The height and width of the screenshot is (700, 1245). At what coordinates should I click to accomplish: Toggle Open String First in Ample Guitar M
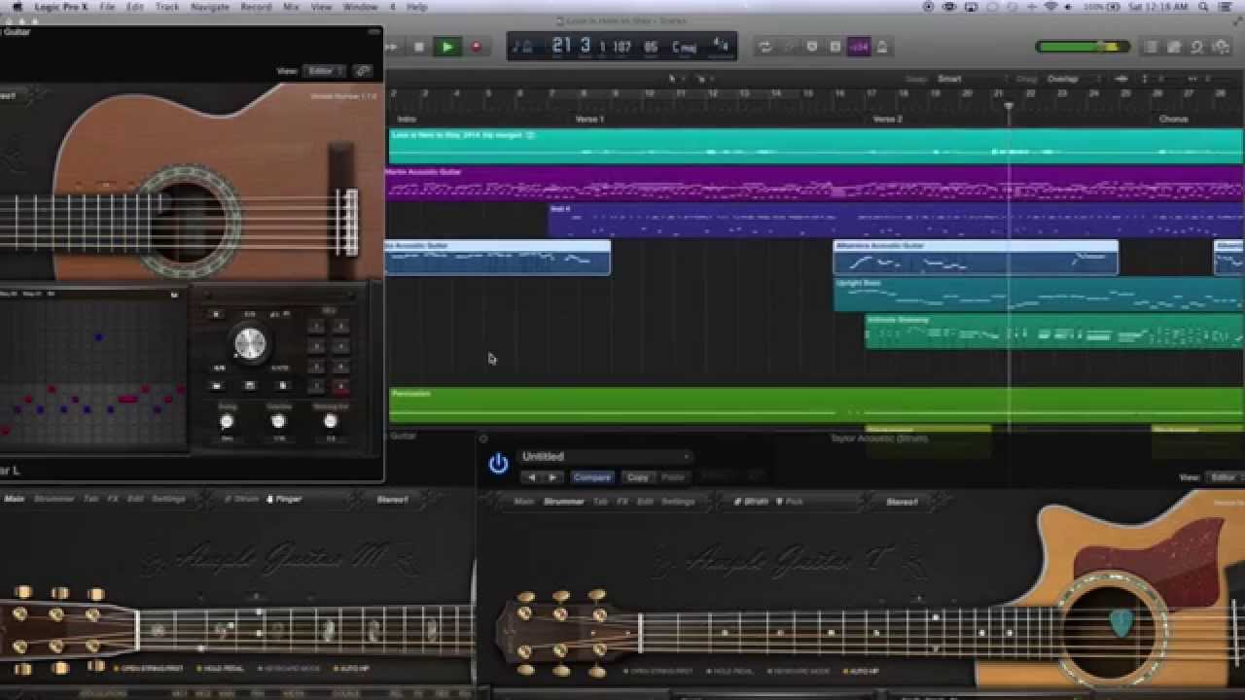click(x=150, y=669)
